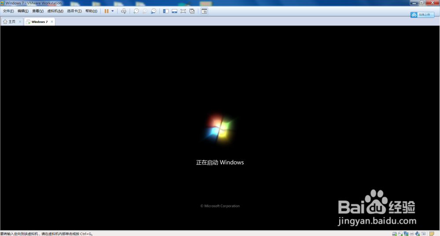Pause the virtual machine with the orange pause icon
Viewport: 440px width, 236px height.
106,11
